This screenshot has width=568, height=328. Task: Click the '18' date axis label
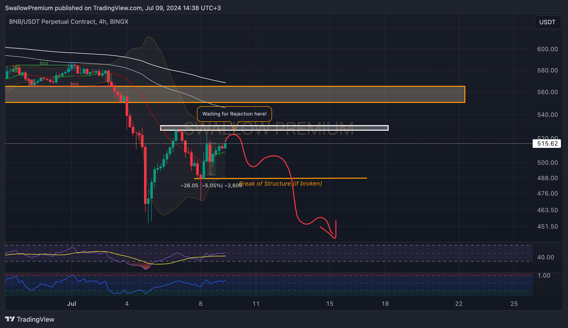click(x=385, y=304)
